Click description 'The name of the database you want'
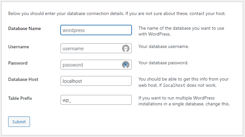The image size is (245, 137). [x=181, y=31]
